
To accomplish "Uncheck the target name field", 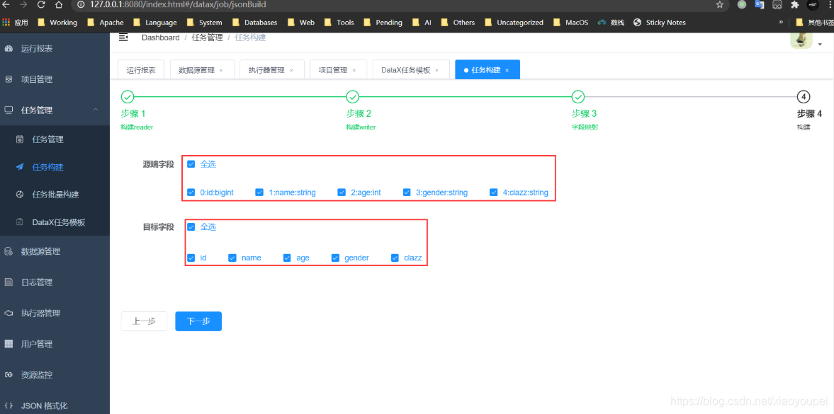I will pyautogui.click(x=232, y=258).
